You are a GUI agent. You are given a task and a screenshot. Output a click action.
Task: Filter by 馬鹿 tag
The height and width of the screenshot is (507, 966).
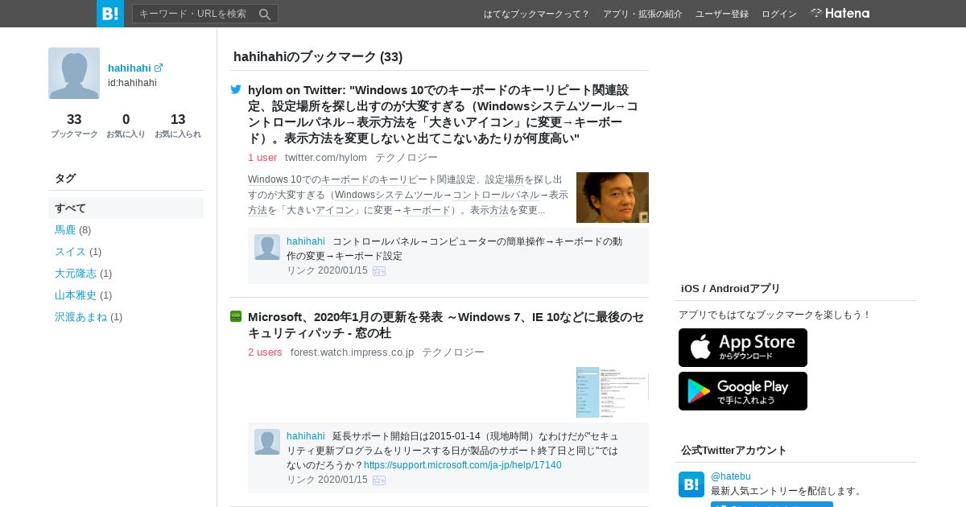pos(64,230)
